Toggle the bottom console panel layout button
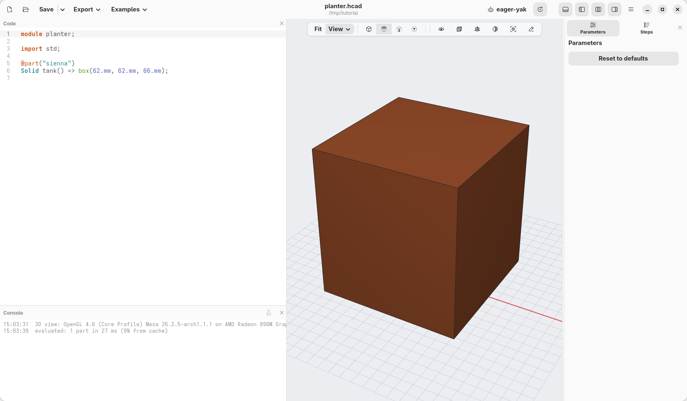This screenshot has height=401, width=687. point(566,9)
